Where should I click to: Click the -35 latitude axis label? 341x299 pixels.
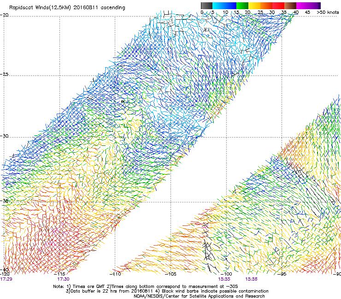[5, 201]
